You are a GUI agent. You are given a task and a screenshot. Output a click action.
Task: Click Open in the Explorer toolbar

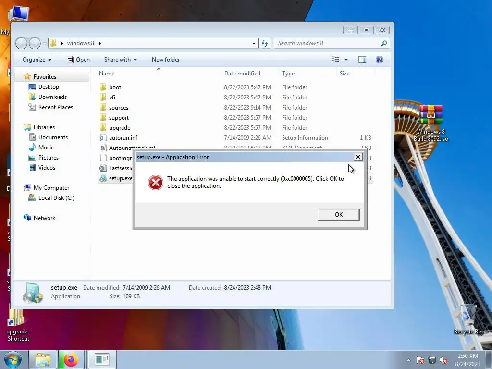pos(78,60)
